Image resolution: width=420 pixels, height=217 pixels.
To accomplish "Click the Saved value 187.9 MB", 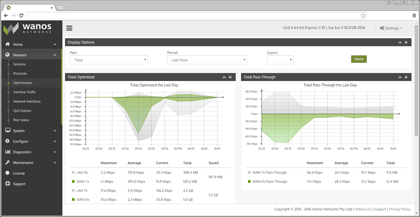I will tap(215, 177).
